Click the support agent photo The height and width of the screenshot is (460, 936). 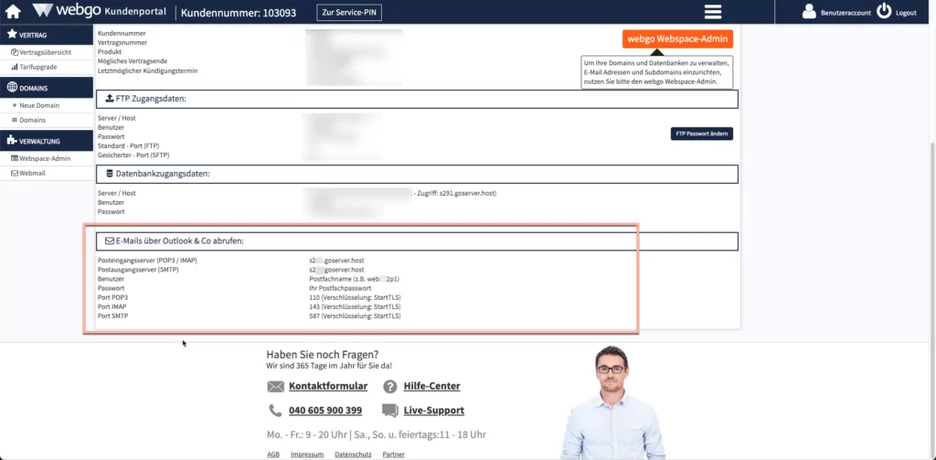(x=613, y=403)
